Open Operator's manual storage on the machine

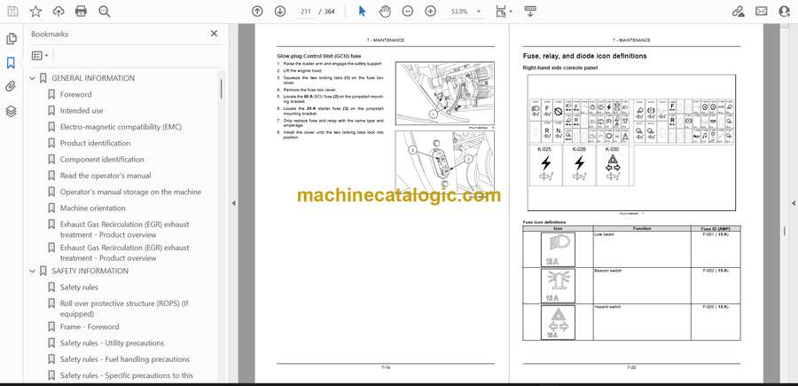coord(130,192)
